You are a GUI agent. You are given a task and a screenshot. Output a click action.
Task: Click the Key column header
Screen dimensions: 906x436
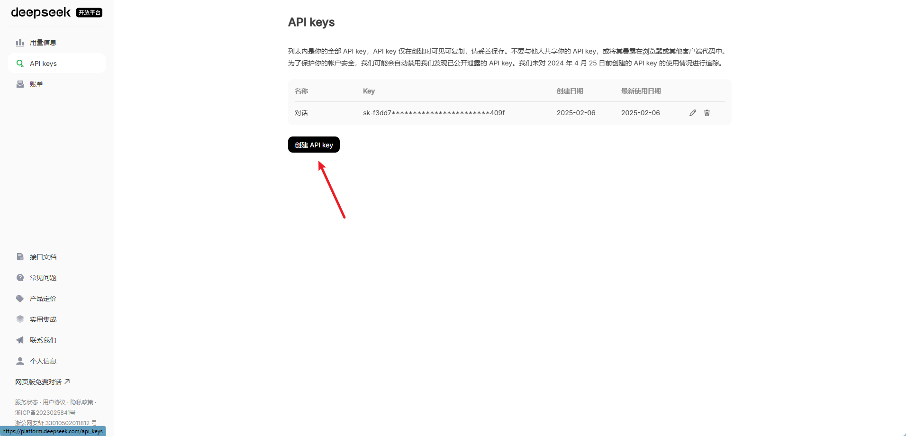click(x=369, y=91)
